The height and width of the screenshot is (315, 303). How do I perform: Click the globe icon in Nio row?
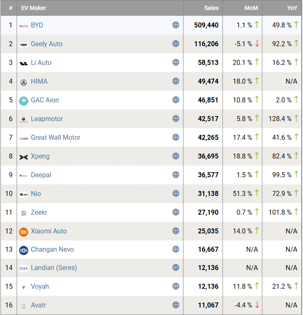click(176, 193)
